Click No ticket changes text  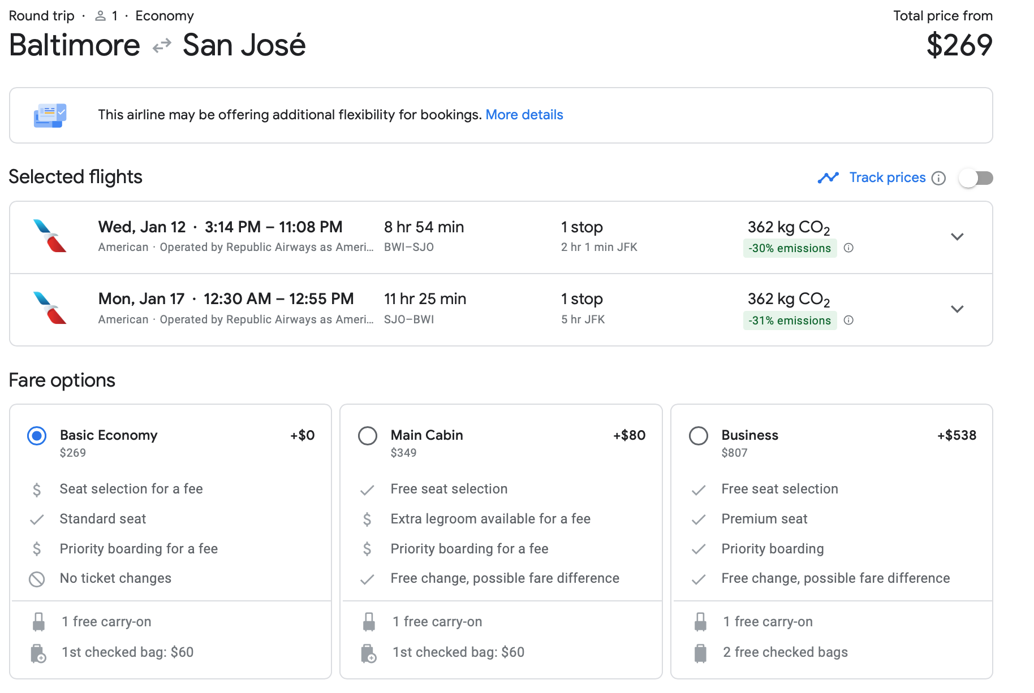pos(115,578)
